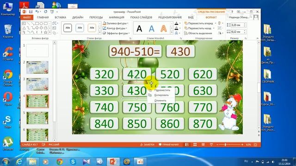Switch to the ГЛАВНАЯ tab
Screen dimensions: 296x166
point(43,18)
